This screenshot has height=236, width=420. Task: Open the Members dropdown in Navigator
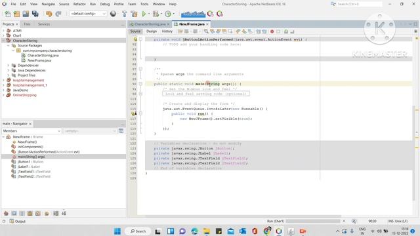(31, 131)
